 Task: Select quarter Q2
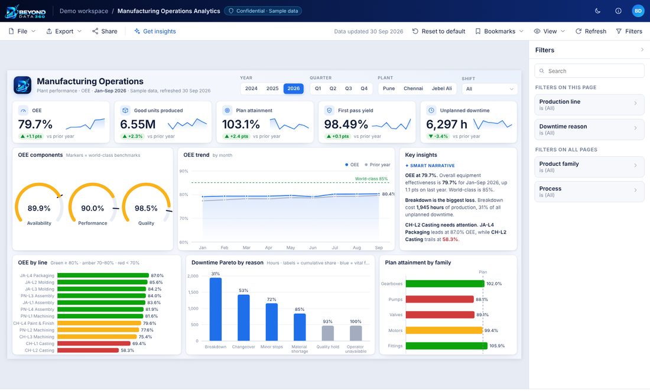click(x=333, y=88)
